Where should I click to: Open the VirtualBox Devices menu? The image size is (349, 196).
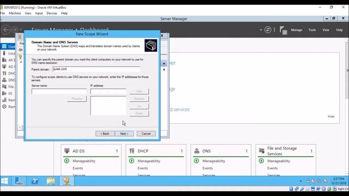coord(52,13)
